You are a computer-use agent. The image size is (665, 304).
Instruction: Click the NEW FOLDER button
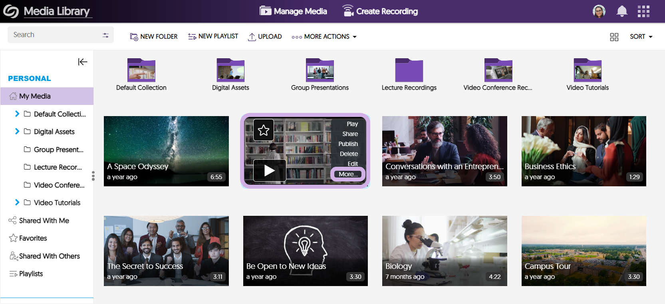154,37
